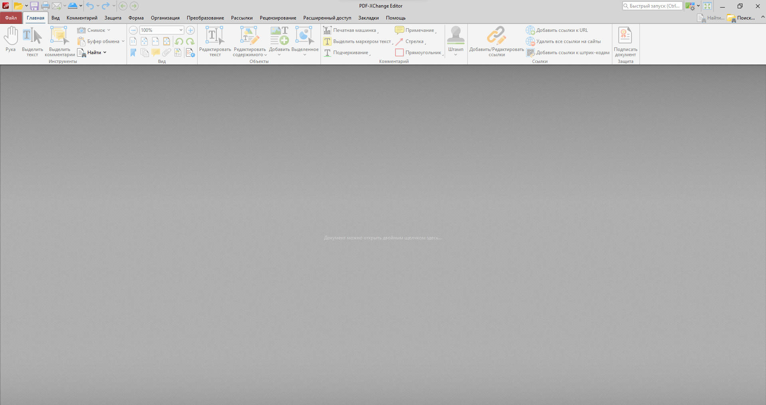Viewport: 766px width, 405px height.
Task: Expand the Редактировать содержимого dropdown
Action: (265, 55)
